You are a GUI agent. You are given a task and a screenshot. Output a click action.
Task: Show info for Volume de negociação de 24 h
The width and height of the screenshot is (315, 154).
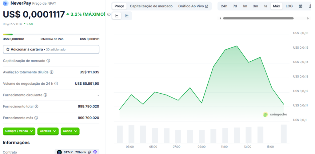coord(56,83)
